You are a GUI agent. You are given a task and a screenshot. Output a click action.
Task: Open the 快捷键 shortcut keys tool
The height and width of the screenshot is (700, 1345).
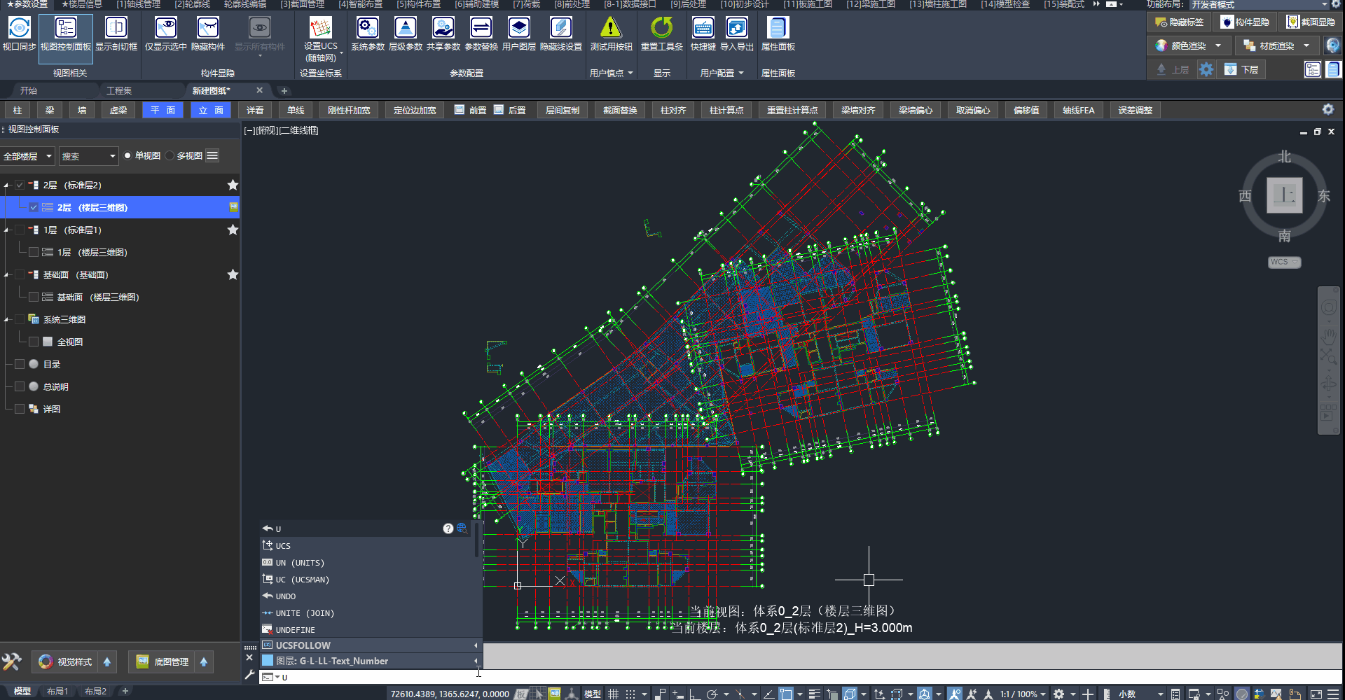pyautogui.click(x=703, y=29)
